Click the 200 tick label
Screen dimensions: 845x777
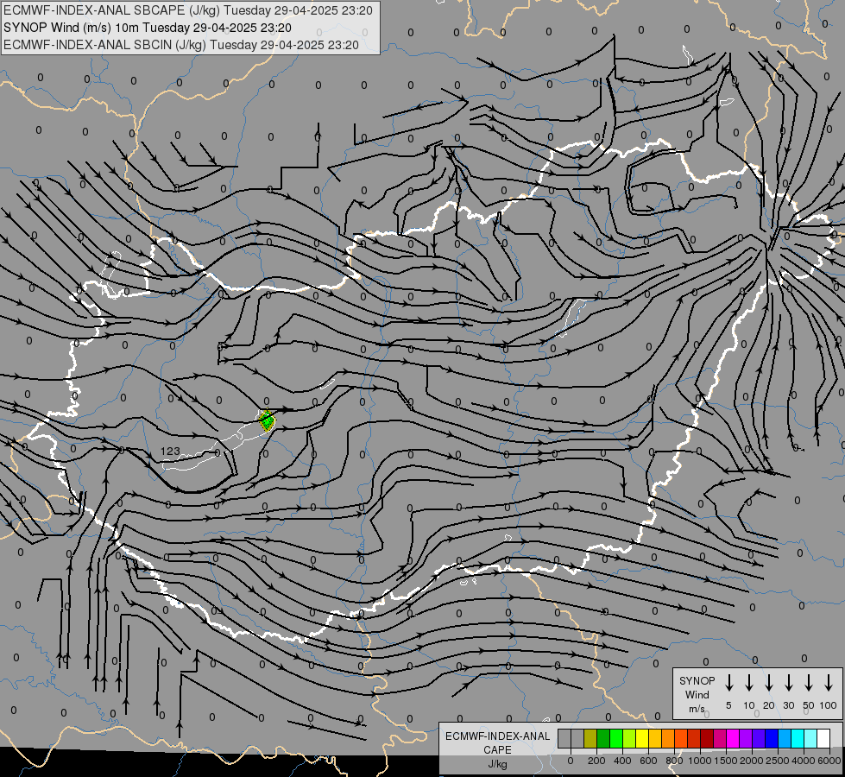tap(596, 761)
